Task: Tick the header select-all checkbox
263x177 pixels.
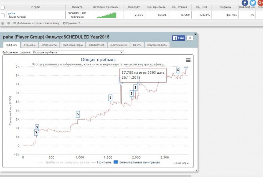Action: click(3, 8)
